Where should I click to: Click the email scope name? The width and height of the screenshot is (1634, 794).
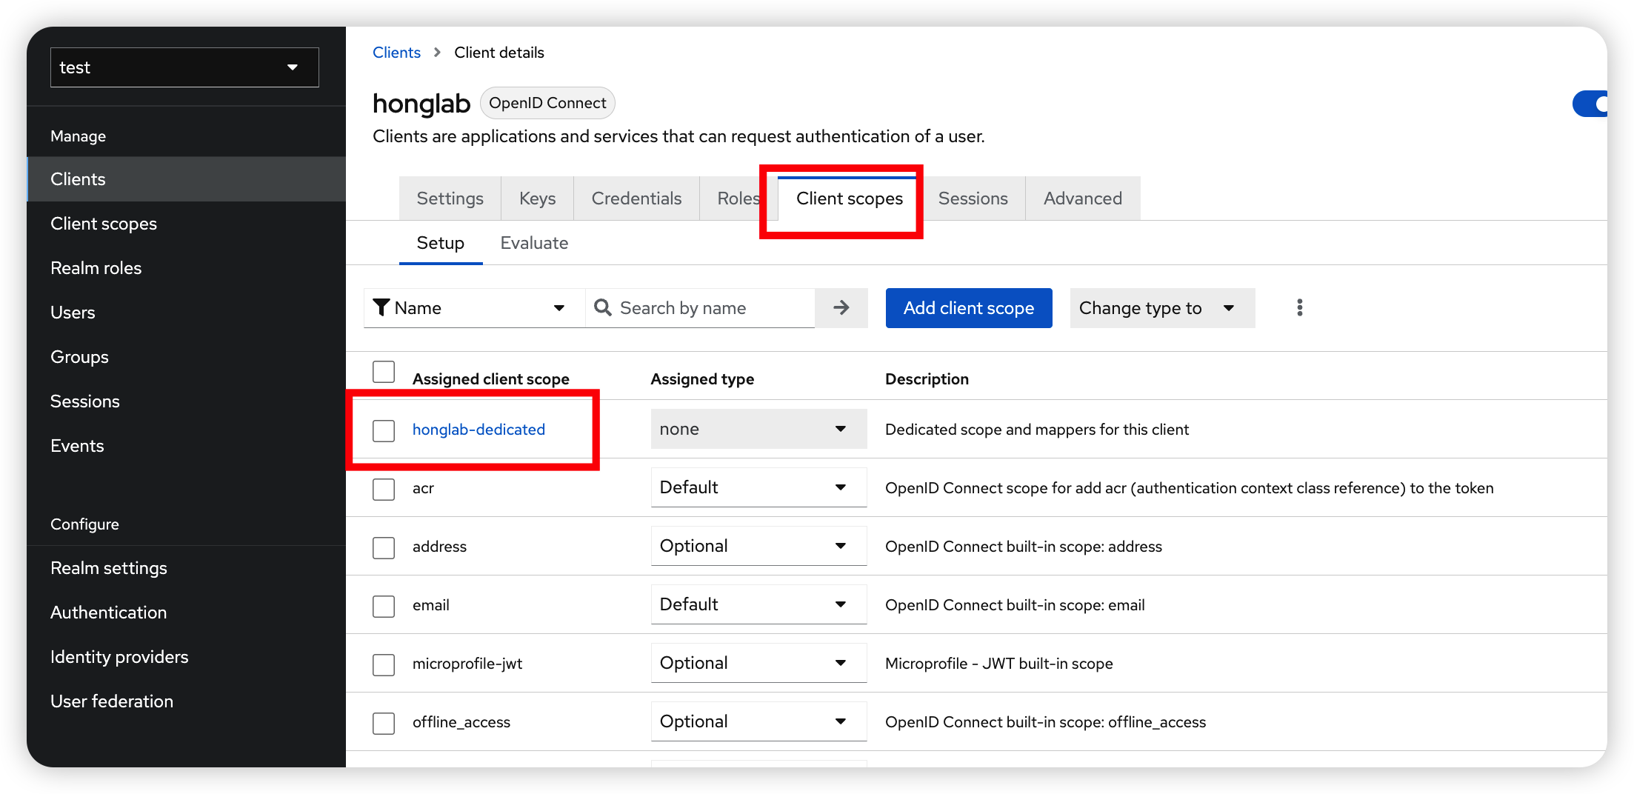pyautogui.click(x=431, y=605)
